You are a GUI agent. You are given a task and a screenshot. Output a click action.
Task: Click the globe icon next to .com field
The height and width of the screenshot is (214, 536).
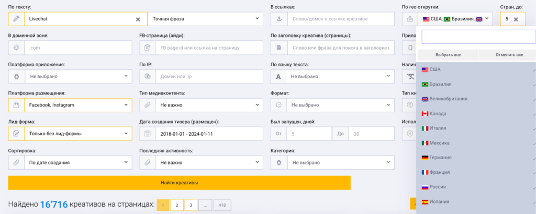16,48
